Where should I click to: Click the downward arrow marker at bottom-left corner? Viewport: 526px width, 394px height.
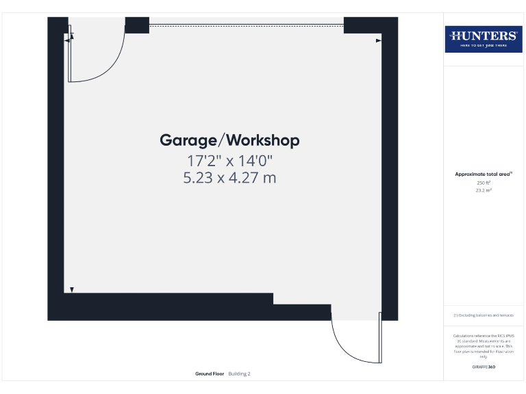click(72, 290)
